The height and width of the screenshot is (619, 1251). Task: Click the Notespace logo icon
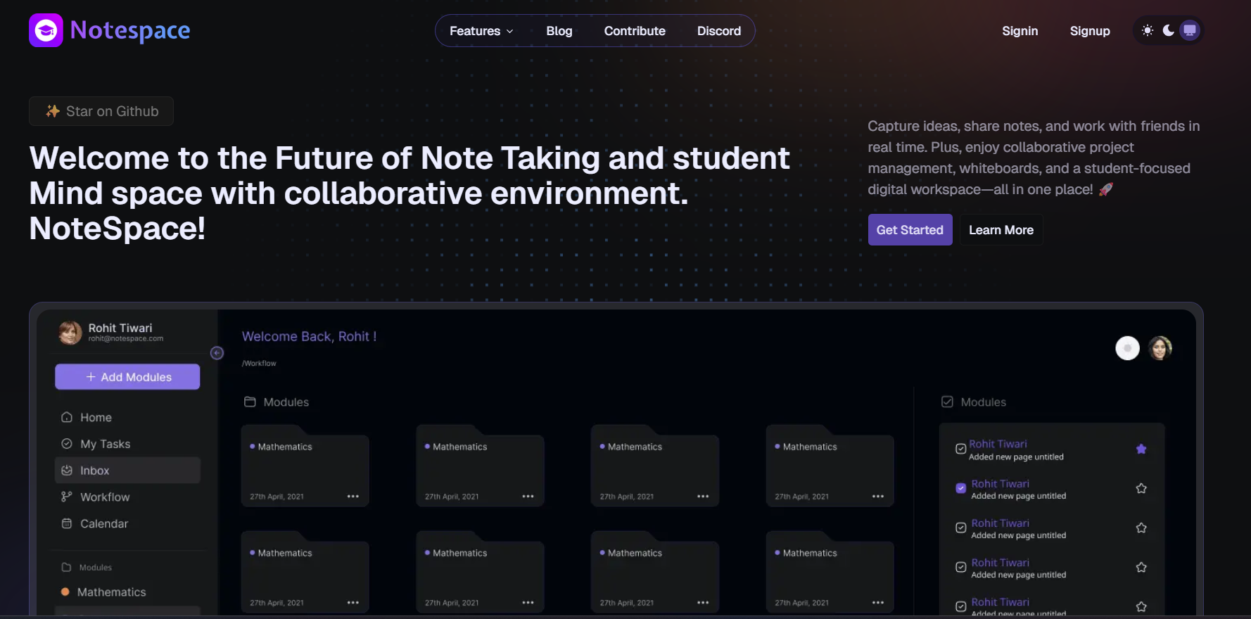coord(46,30)
